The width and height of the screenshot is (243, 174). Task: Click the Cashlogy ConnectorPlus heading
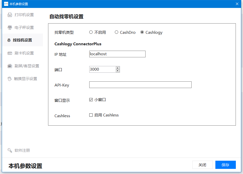coord(78,44)
